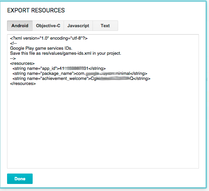
Task: Switch to the Text tab
Action: [x=105, y=26]
